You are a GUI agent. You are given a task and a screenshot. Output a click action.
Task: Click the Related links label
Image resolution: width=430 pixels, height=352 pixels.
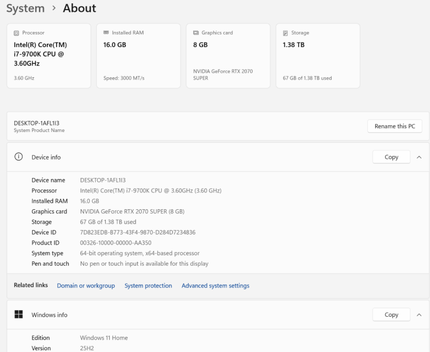point(31,285)
